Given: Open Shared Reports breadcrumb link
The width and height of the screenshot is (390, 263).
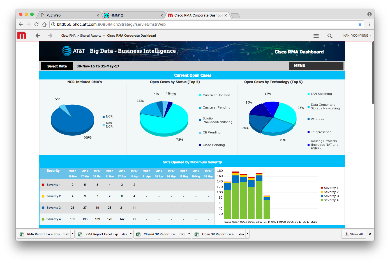Looking at the screenshot, I should tap(91, 36).
